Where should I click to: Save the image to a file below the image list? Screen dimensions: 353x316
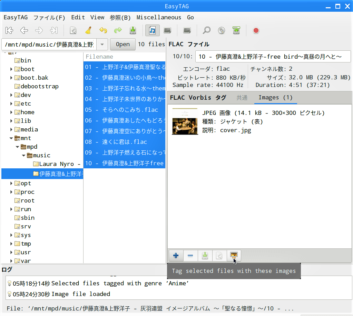coord(205,255)
